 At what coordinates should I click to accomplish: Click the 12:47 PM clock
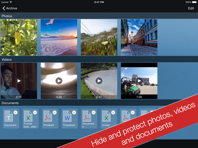coord(99,2)
